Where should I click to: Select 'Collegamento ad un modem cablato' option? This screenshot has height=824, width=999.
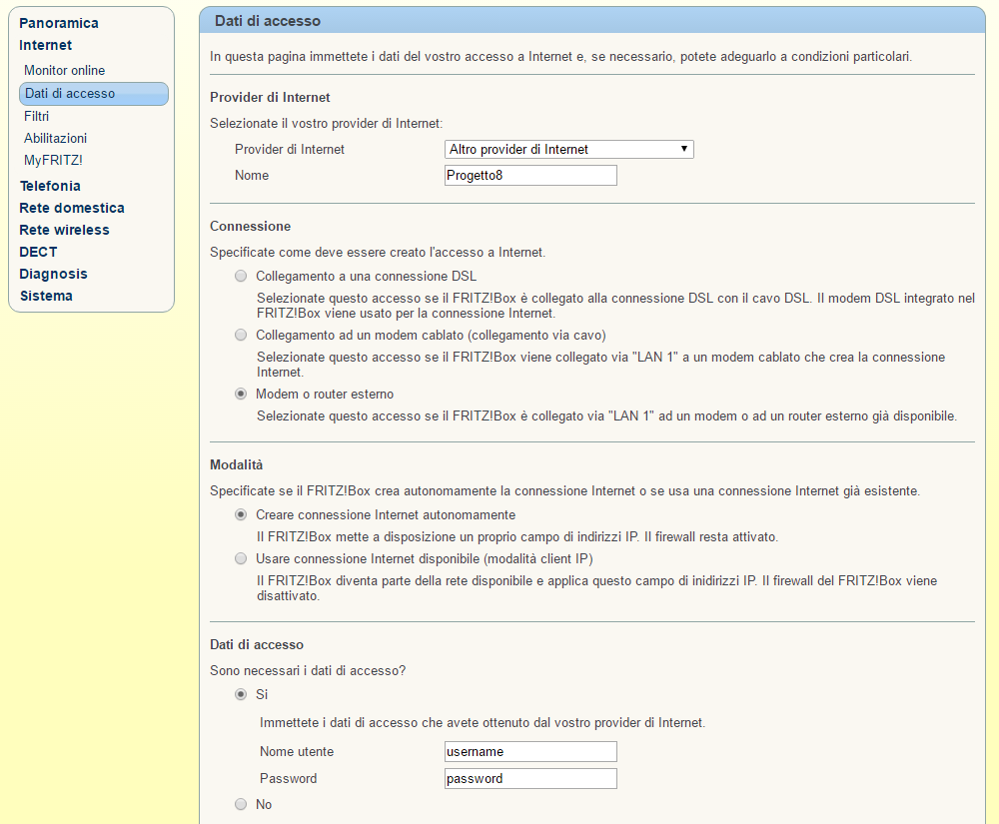coord(241,335)
